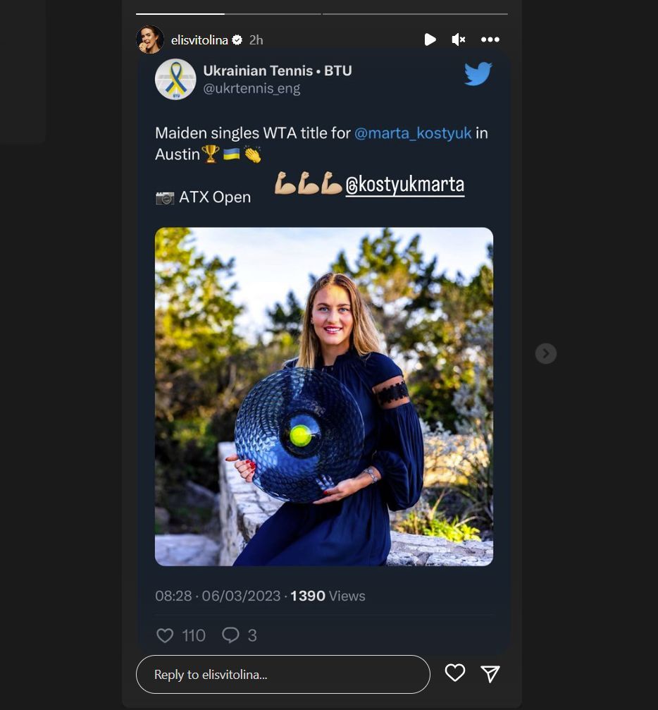The width and height of the screenshot is (658, 710).
Task: Open the @marta_kostyuk mention
Action: point(413,133)
